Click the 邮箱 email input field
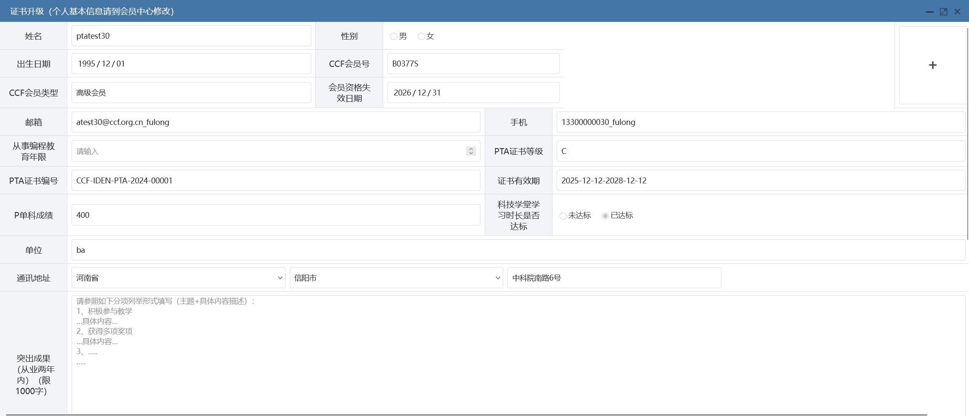 tap(276, 122)
